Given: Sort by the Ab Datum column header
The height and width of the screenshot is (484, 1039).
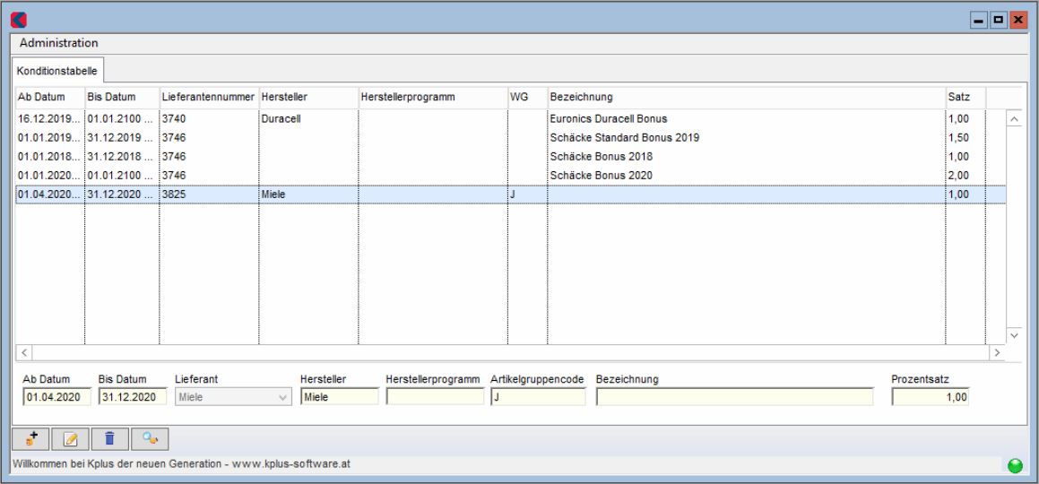Looking at the screenshot, I should [x=49, y=98].
